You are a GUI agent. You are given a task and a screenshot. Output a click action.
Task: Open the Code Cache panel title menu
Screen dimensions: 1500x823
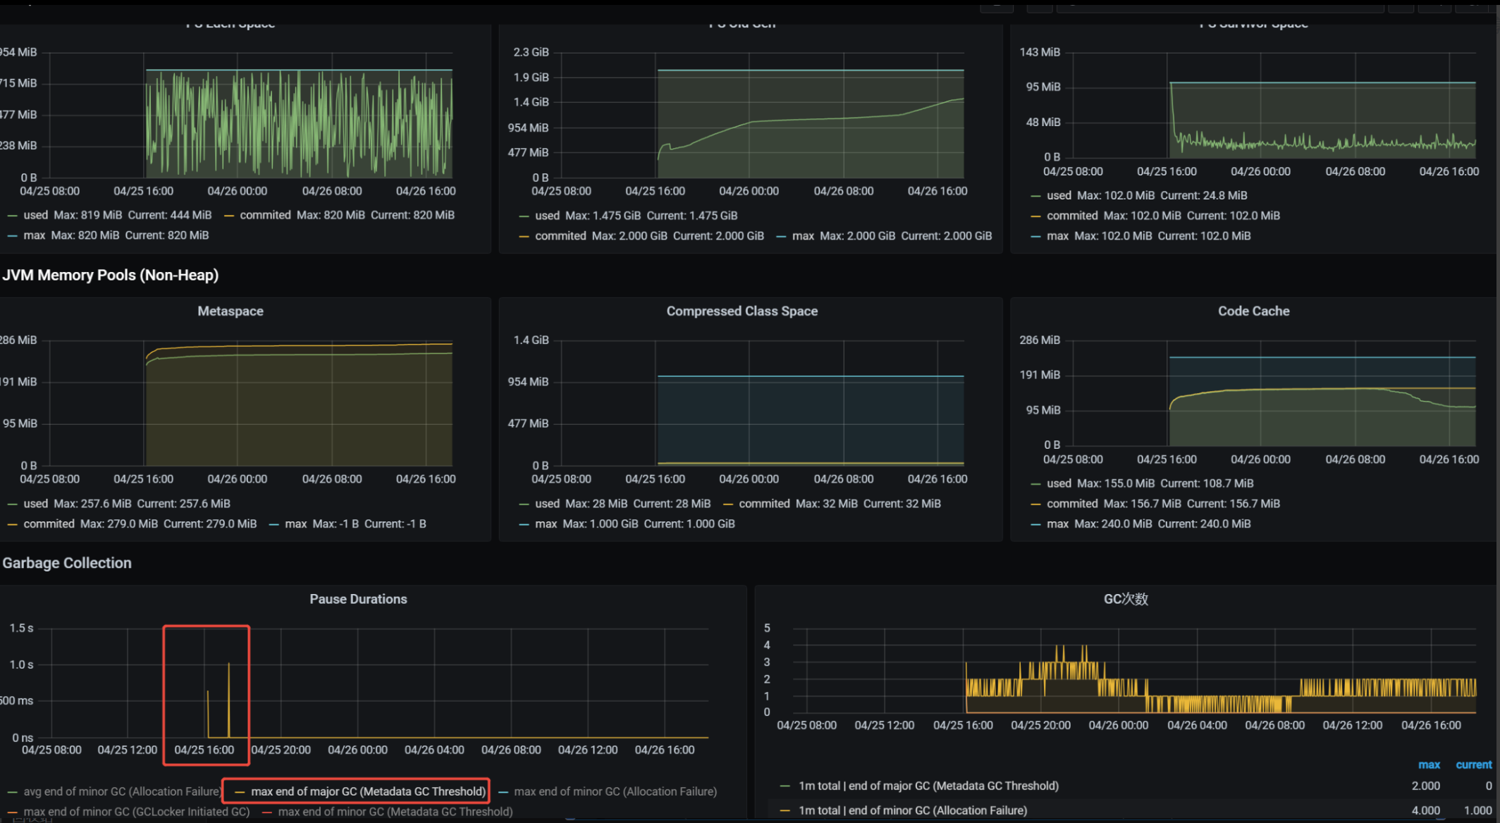(1253, 311)
